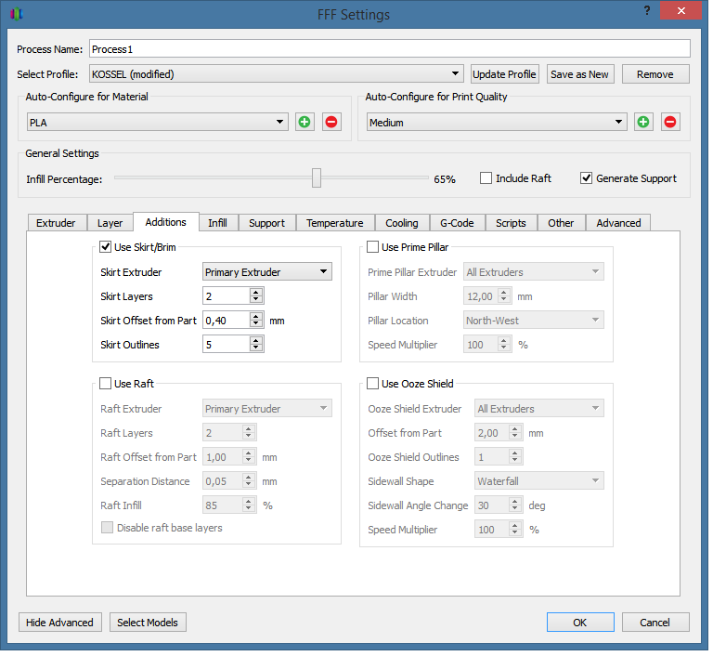Switch to the Infill tab
The width and height of the screenshot is (713, 656).
click(217, 223)
